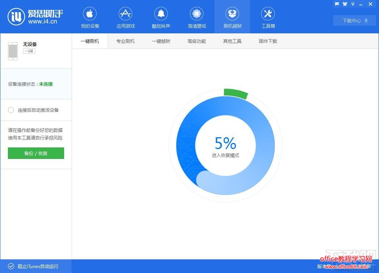Open 高清壁纸 wallpapers section
Viewport: 379px width, 273px height.
tap(197, 18)
